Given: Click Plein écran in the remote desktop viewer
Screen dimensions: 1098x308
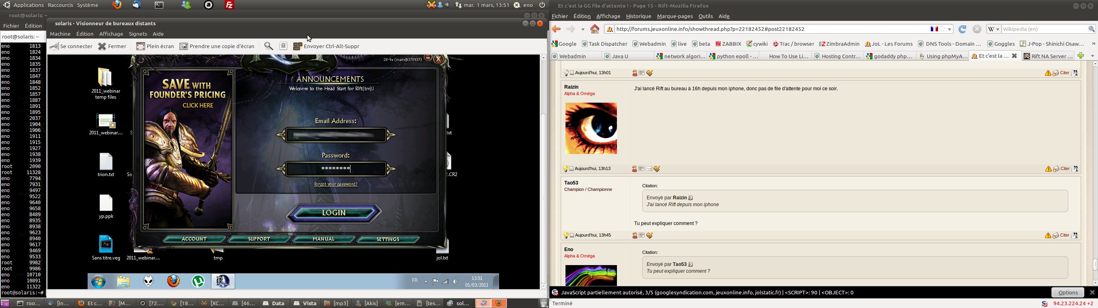Looking at the screenshot, I should coord(155,46).
